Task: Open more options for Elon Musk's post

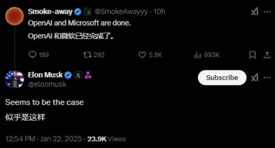Action: tap(267, 78)
